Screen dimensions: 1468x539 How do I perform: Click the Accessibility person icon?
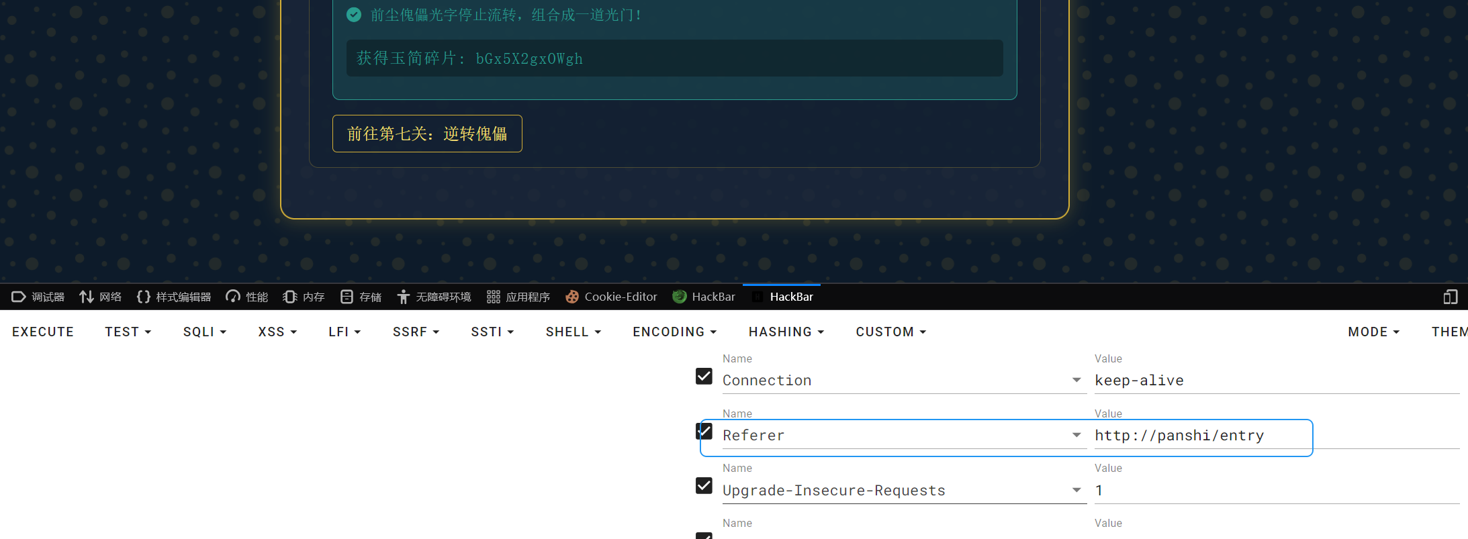tap(403, 297)
